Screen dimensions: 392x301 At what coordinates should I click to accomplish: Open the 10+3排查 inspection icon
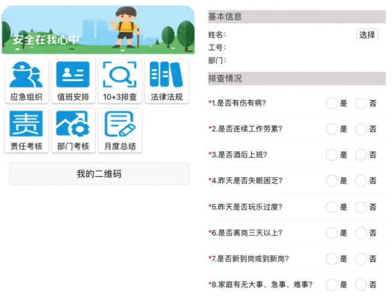119,81
